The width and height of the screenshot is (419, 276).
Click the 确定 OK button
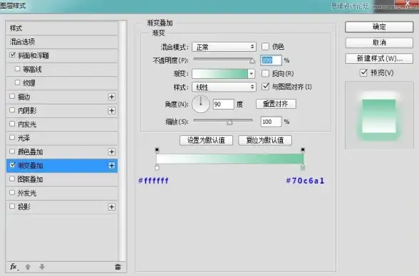point(379,27)
